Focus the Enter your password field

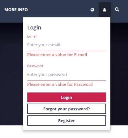[66, 75]
